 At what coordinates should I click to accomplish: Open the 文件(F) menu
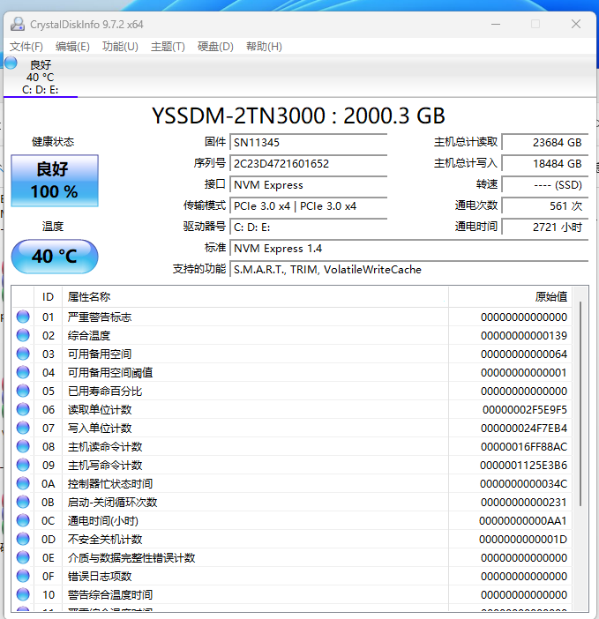[x=26, y=47]
